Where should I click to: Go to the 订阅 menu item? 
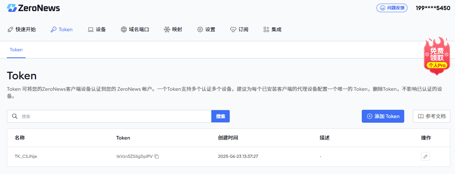point(239,29)
